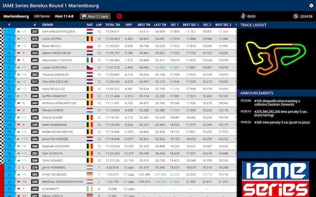Click the #336 push to pass penalty announcement
316x197 pixels.
tap(282, 122)
